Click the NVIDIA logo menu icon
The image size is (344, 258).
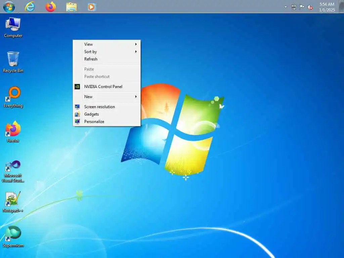[x=77, y=86]
